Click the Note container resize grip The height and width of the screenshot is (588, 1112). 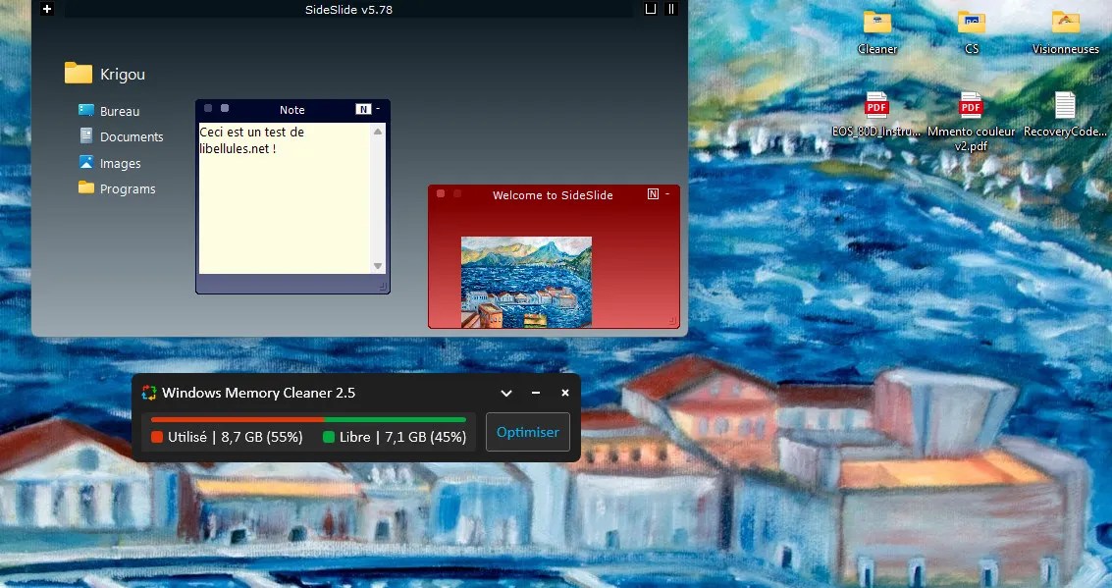[383, 287]
